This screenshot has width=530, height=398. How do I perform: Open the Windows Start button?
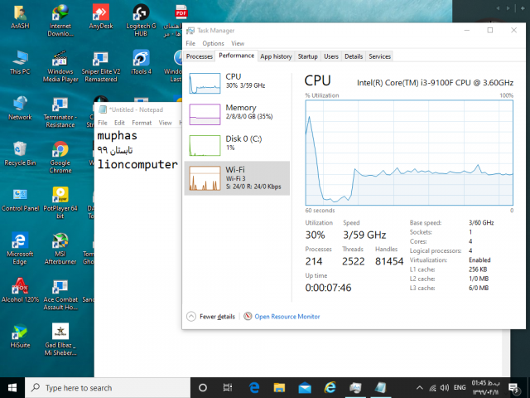pyautogui.click(x=12, y=388)
